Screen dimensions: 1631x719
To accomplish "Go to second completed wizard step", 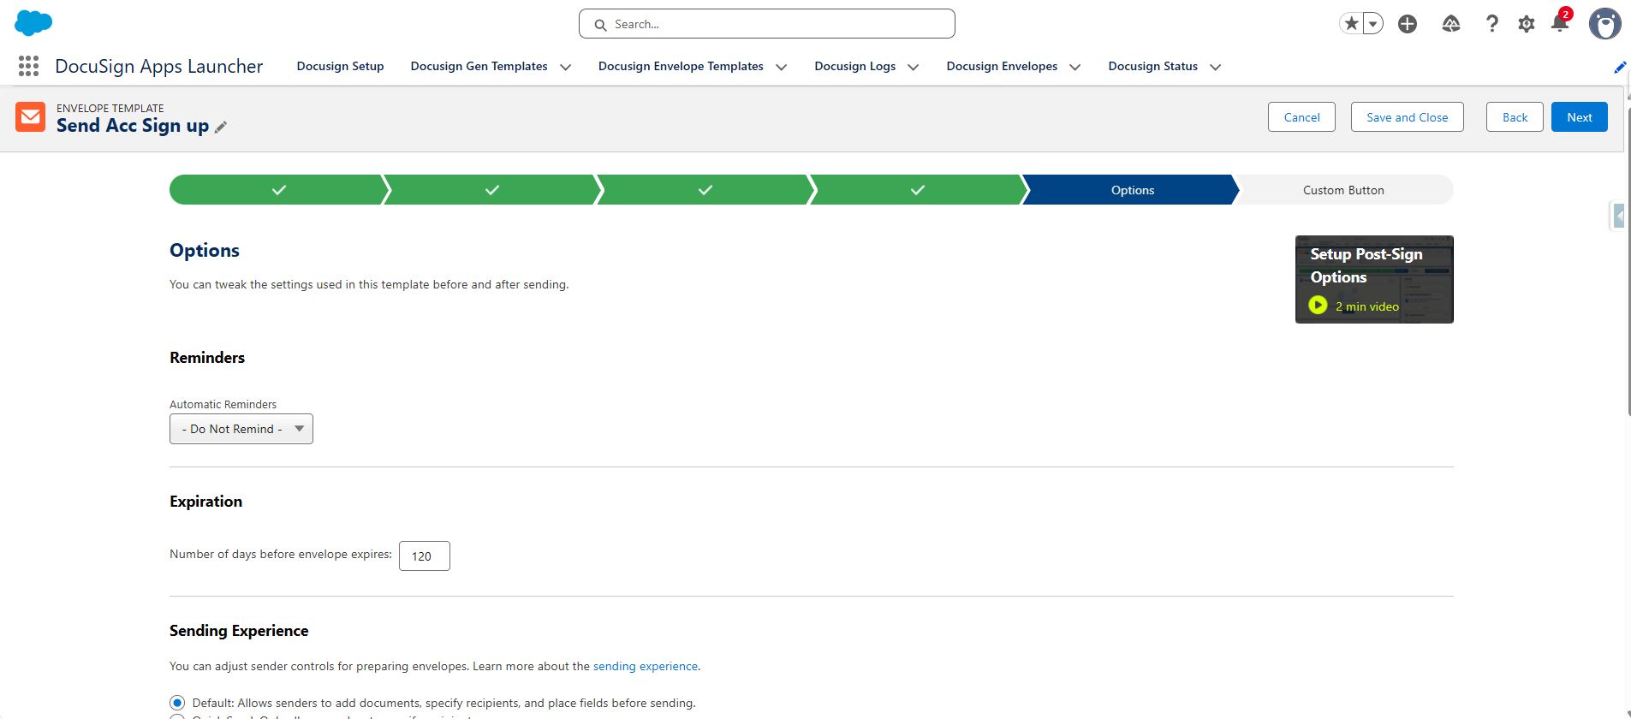I will click(x=491, y=190).
